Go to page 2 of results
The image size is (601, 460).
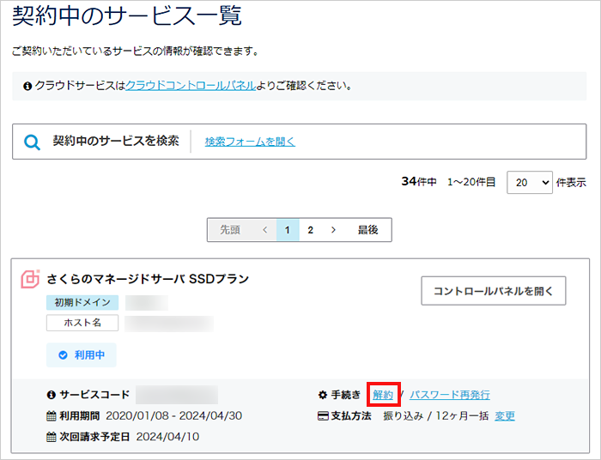[311, 230]
